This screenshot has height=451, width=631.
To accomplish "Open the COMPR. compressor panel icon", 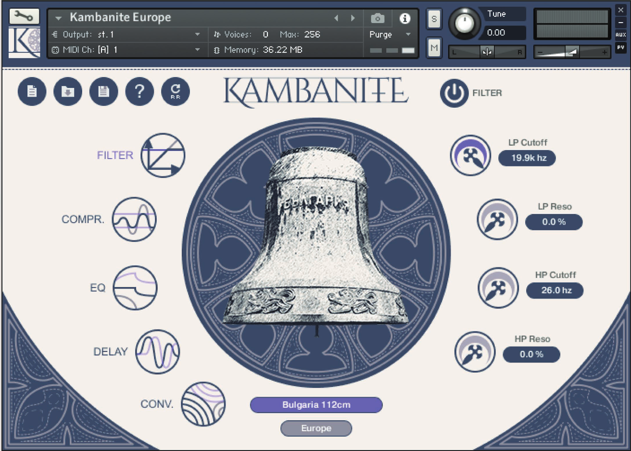I will pyautogui.click(x=134, y=219).
